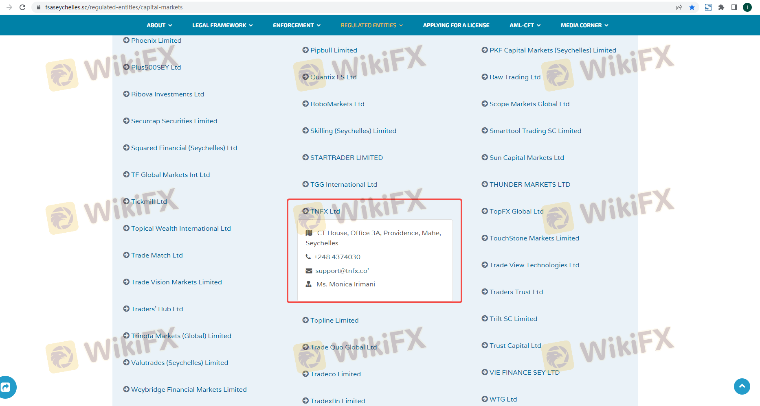Click the arrow icon beside Raw Trading Ltd

click(x=485, y=77)
